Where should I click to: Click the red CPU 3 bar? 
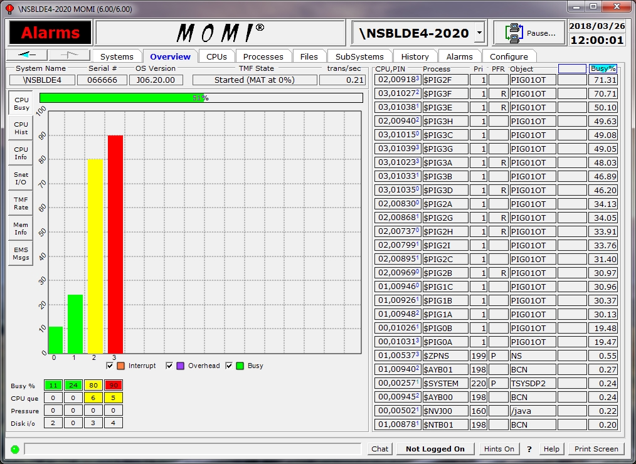pos(115,245)
